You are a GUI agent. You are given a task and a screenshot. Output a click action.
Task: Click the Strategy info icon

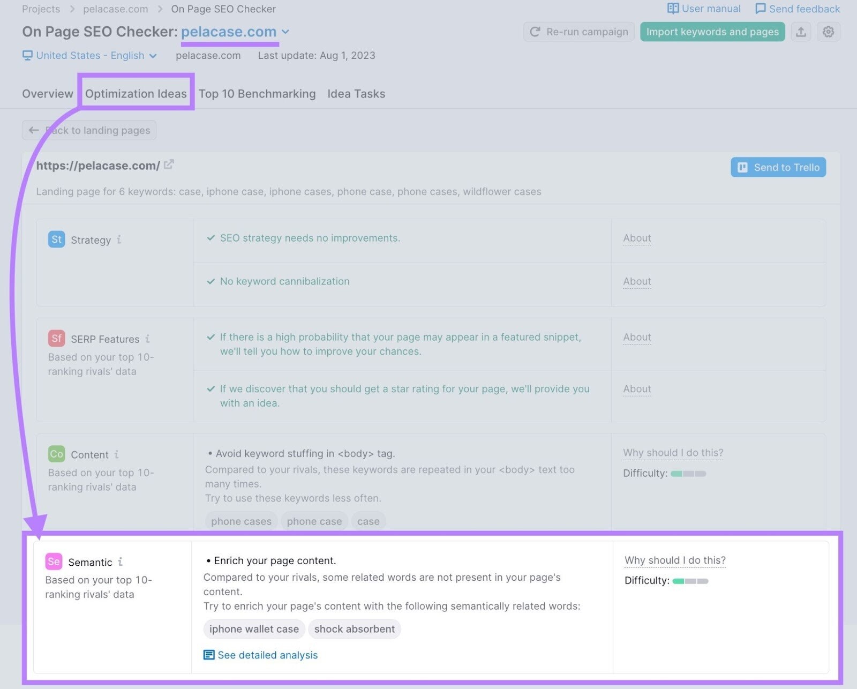[x=119, y=239]
